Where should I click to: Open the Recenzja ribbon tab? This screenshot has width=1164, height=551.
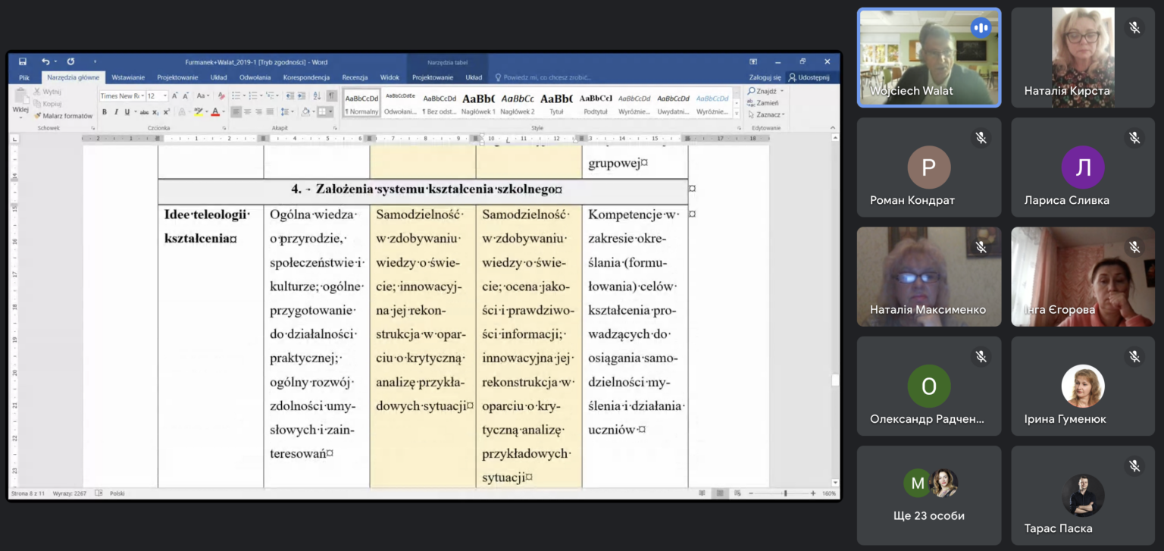[355, 77]
